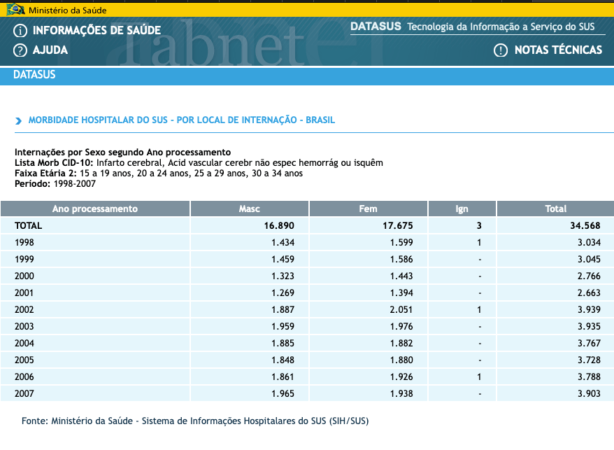This screenshot has width=614, height=450.
Task: Click Total value 3.728 for 2005
Action: pyautogui.click(x=590, y=360)
